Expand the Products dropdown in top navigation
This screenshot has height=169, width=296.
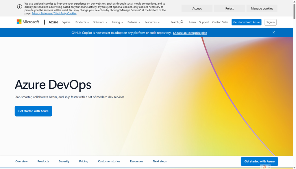[x=82, y=22]
